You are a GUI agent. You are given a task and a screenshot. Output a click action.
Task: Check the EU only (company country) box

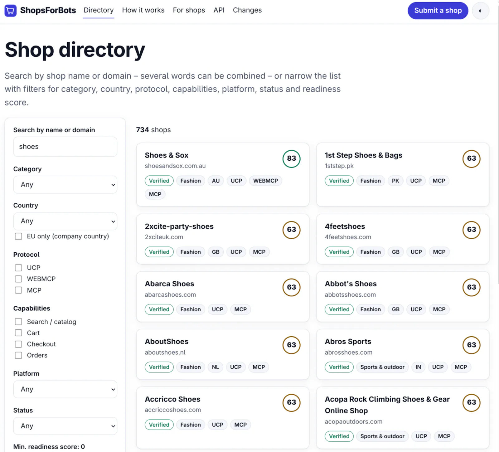[x=18, y=236]
